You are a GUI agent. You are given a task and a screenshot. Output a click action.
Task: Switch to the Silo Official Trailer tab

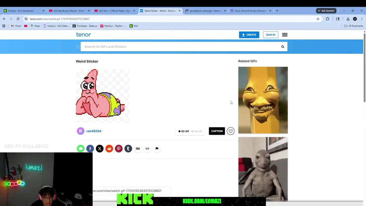pyautogui.click(x=115, y=11)
